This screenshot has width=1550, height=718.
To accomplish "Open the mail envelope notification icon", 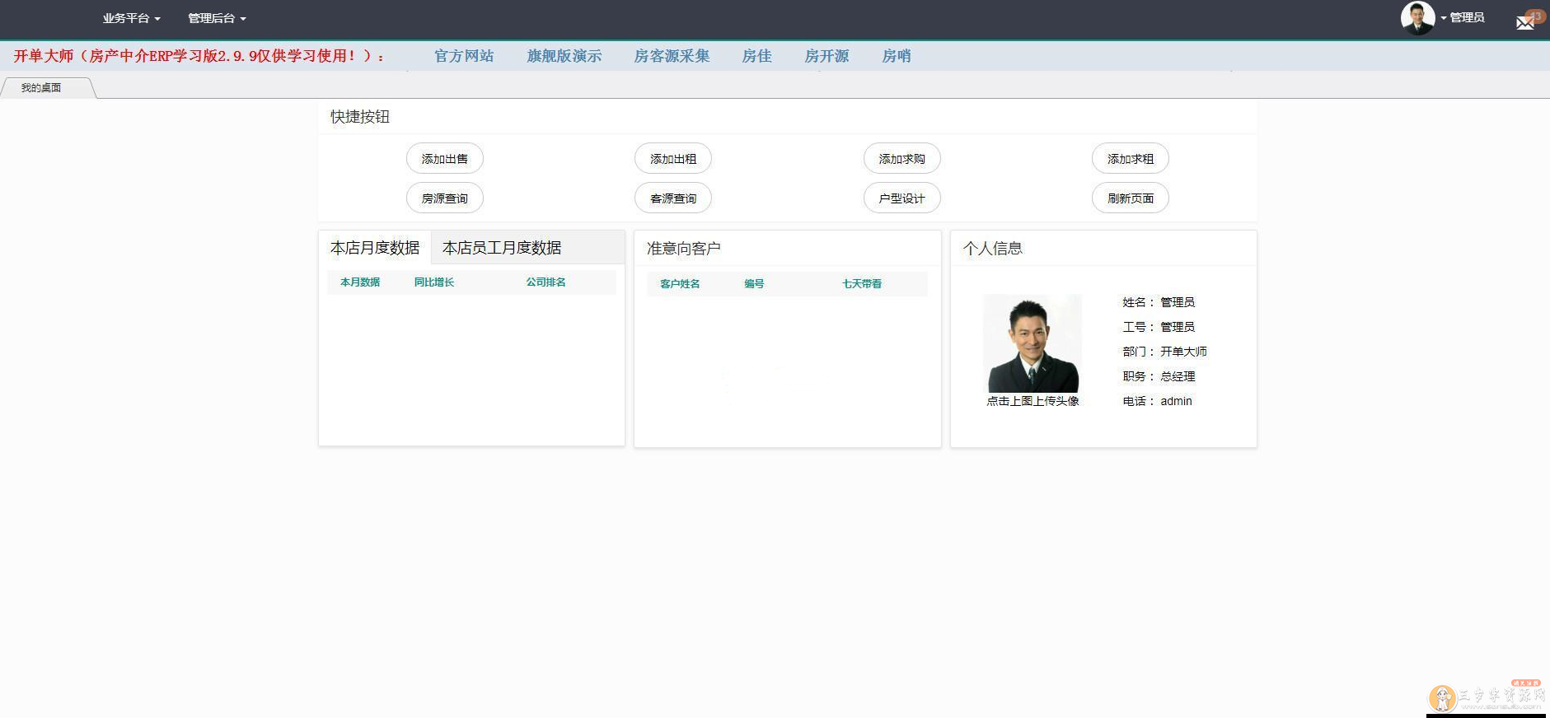I will pos(1525,22).
